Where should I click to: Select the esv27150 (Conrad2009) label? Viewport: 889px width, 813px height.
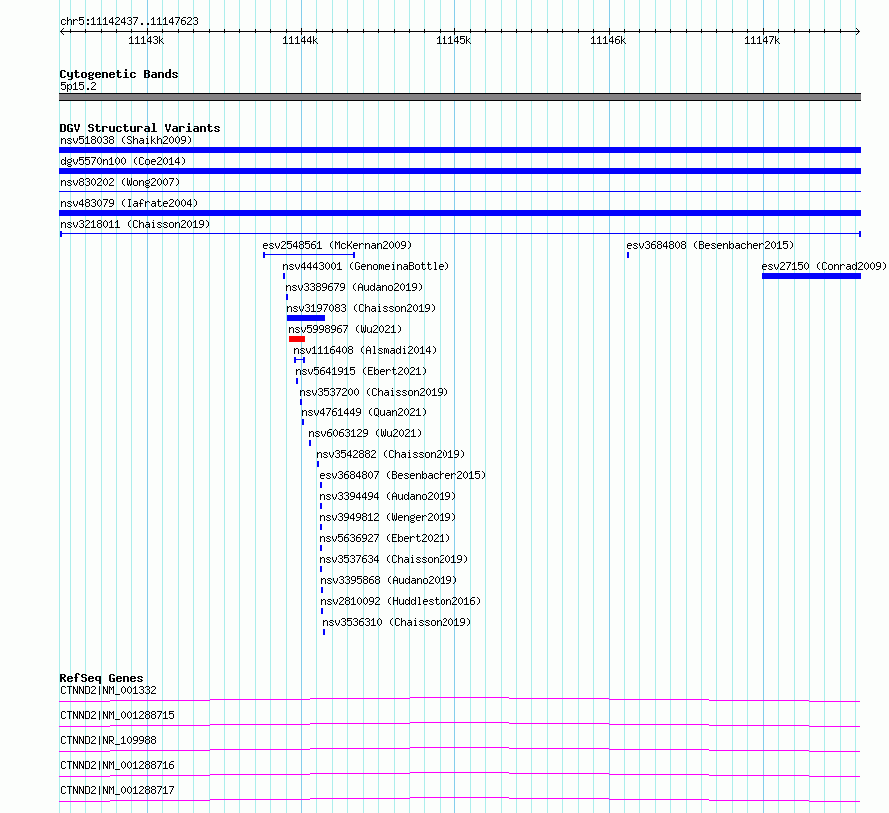[824, 266]
